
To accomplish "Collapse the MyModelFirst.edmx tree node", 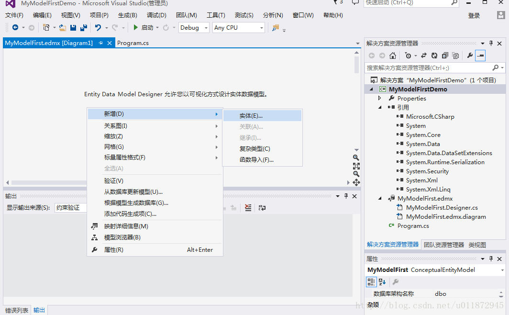I will 379,198.
